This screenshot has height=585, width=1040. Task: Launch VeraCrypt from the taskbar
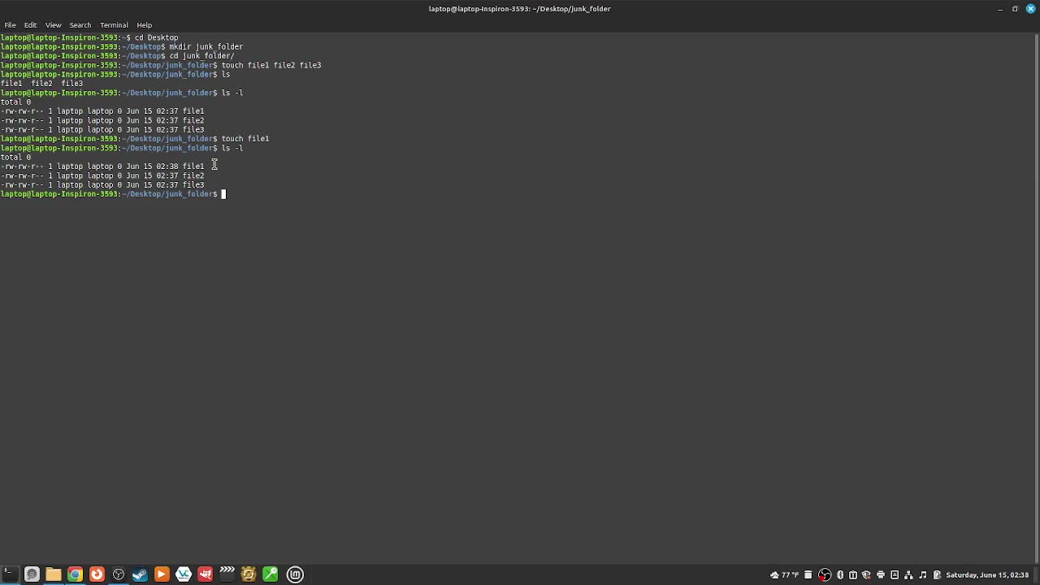tap(184, 574)
